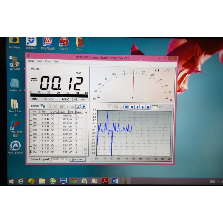Click the Exit menu item
This screenshot has width=223, height=223.
pos(56,61)
